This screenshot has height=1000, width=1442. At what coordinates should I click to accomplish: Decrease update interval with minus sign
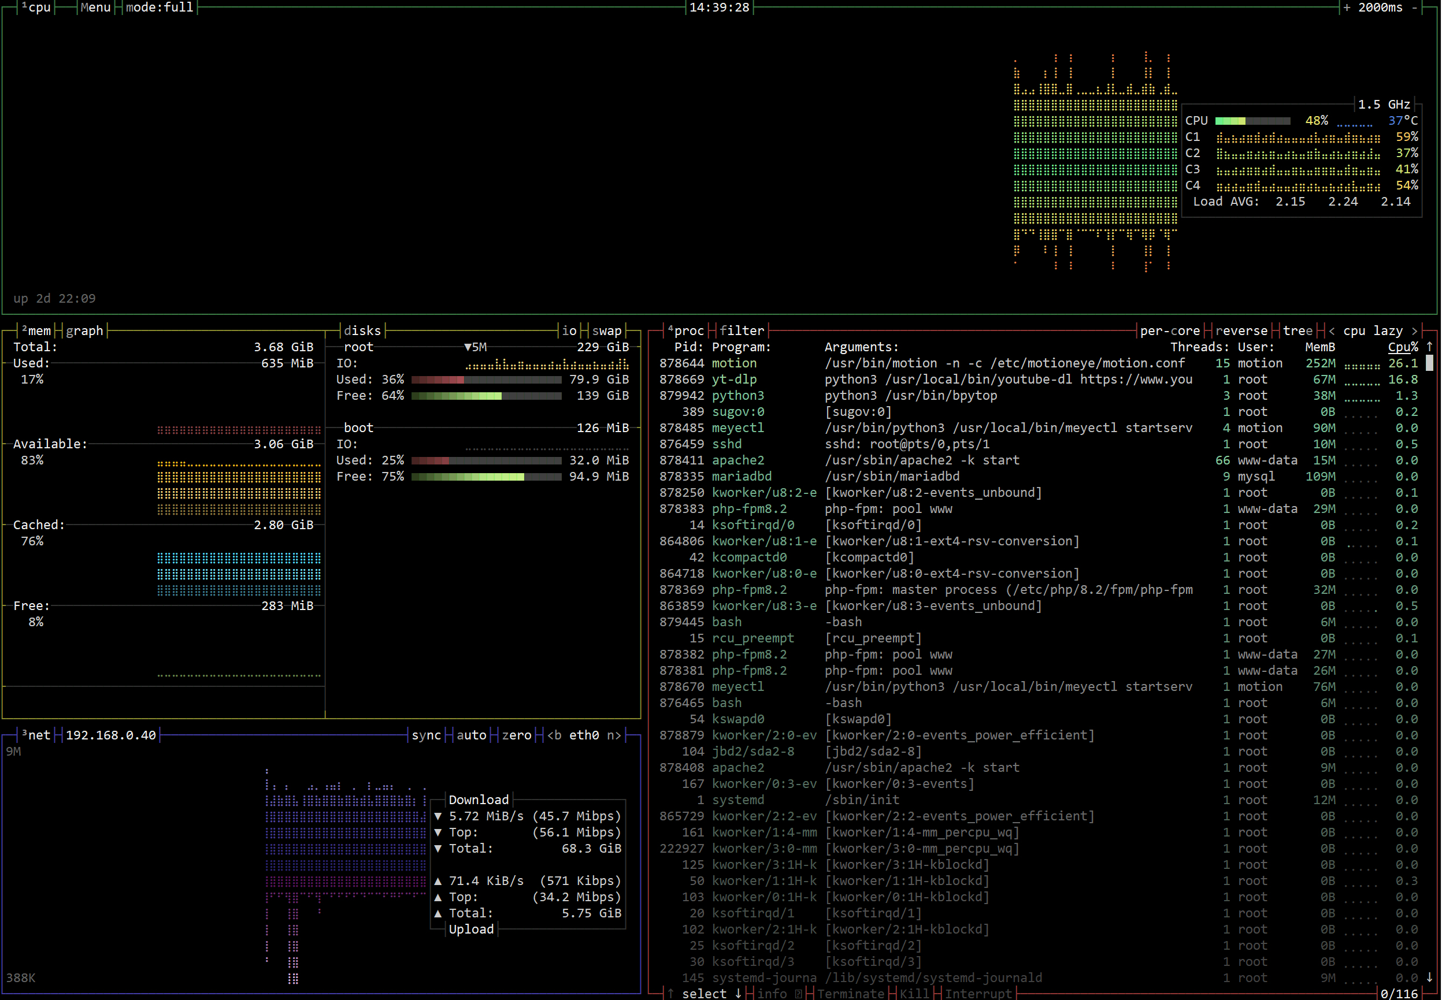(x=1414, y=8)
